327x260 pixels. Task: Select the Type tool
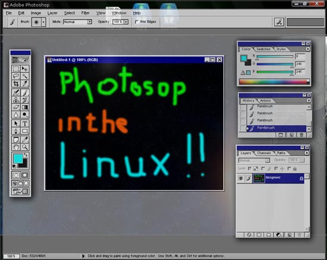[24, 123]
